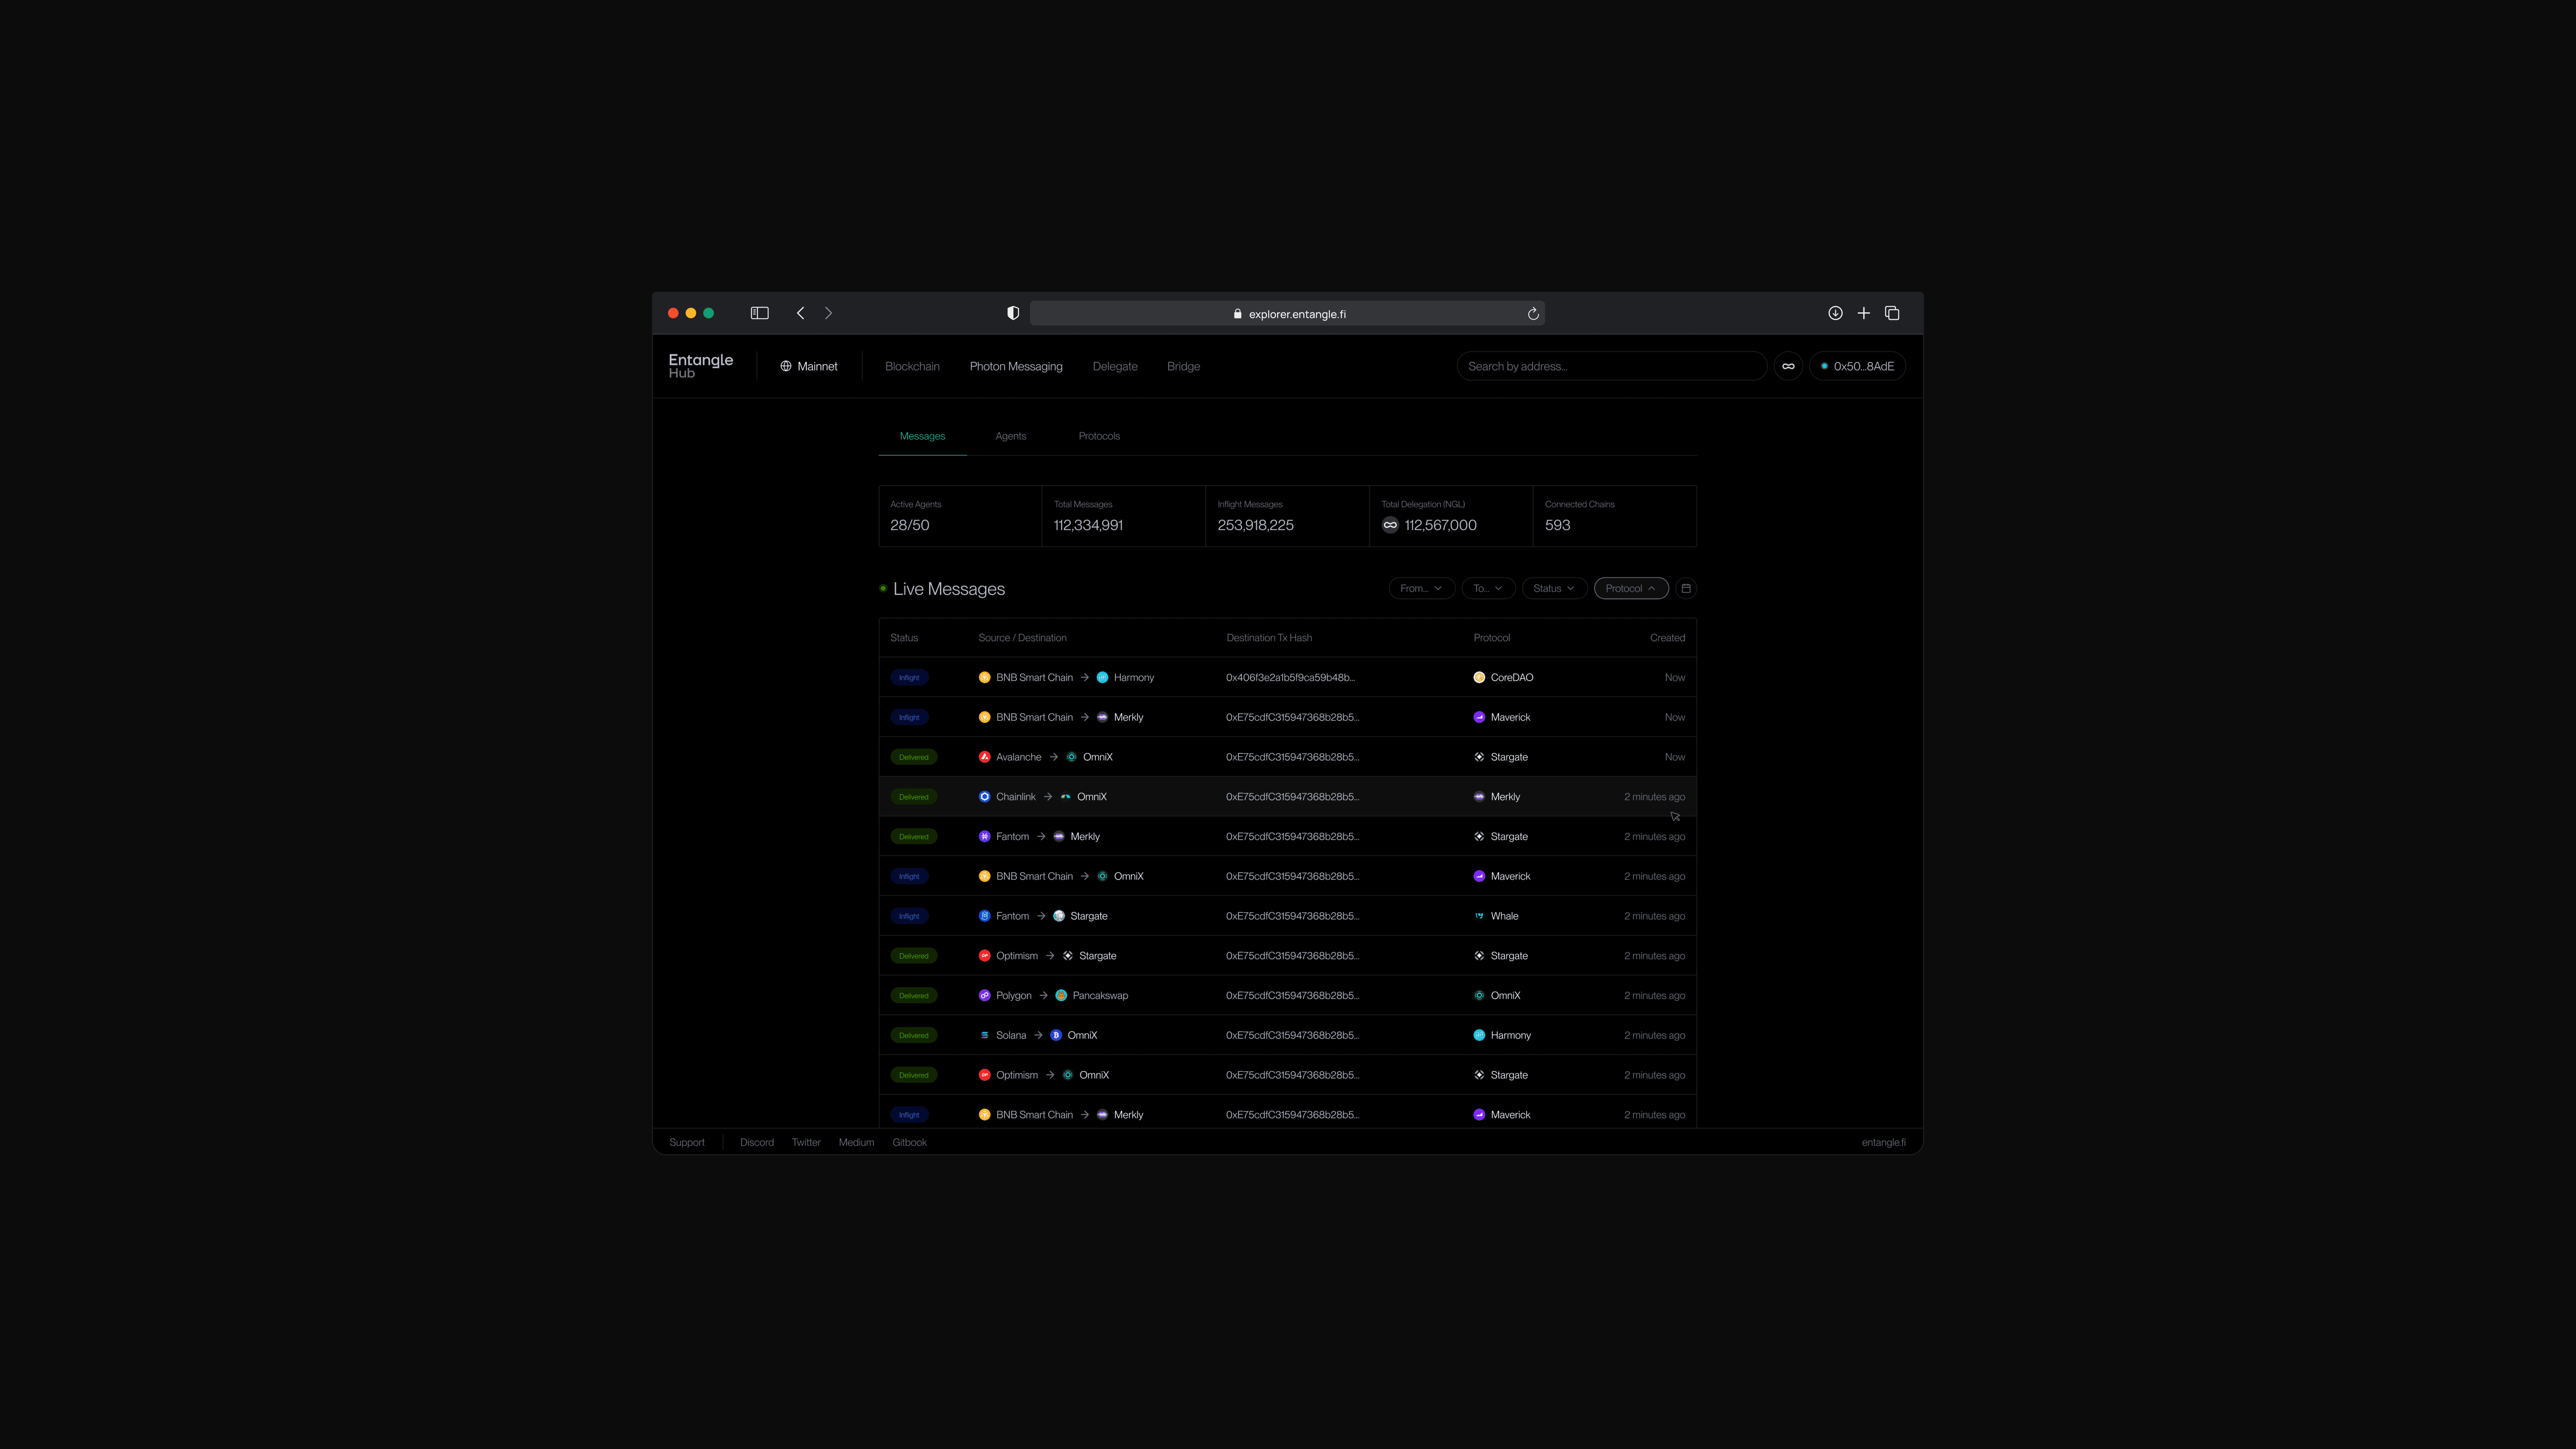Go back with the browser back arrow
The width and height of the screenshot is (2576, 1449).
800,313
